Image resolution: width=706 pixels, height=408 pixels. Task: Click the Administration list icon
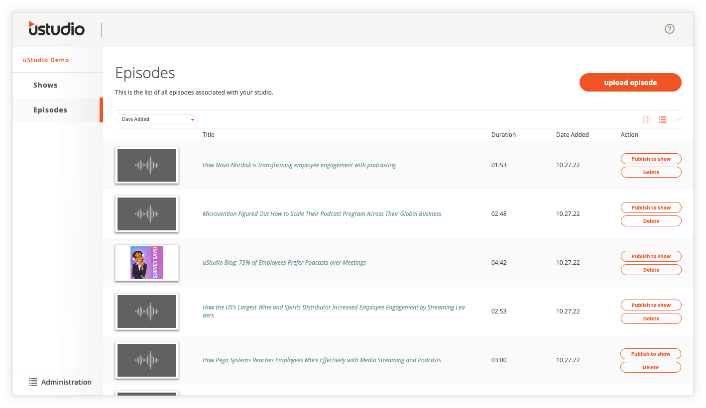[x=33, y=382]
